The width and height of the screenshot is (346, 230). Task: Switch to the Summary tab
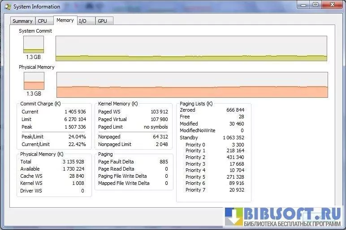(22, 21)
